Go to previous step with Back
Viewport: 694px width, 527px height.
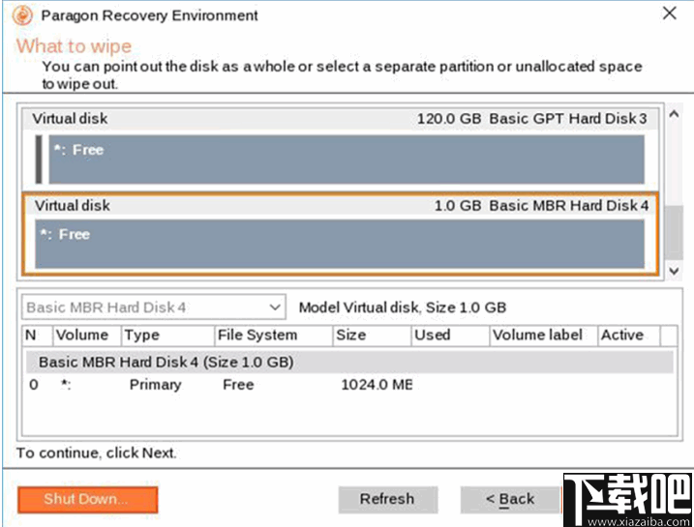click(x=510, y=499)
